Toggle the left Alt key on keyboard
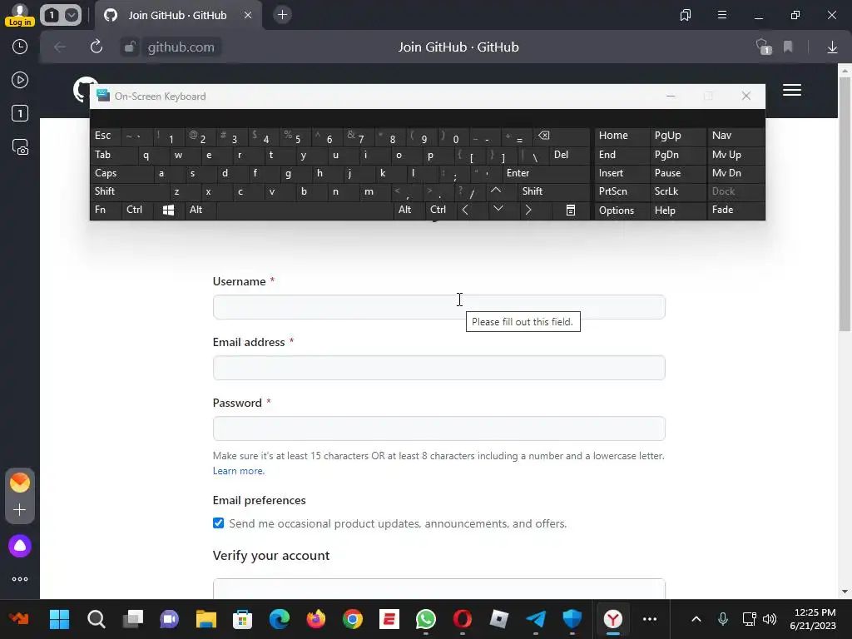 coord(200,210)
